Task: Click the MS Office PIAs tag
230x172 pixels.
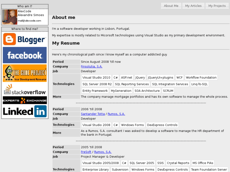Action: [203, 163]
